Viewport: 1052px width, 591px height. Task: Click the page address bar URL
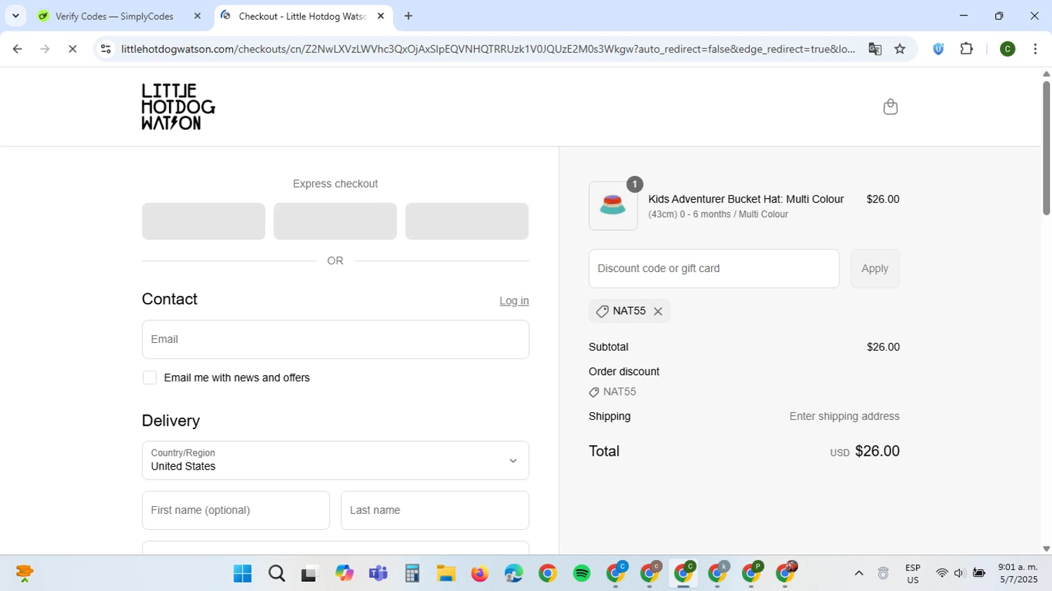point(487,49)
